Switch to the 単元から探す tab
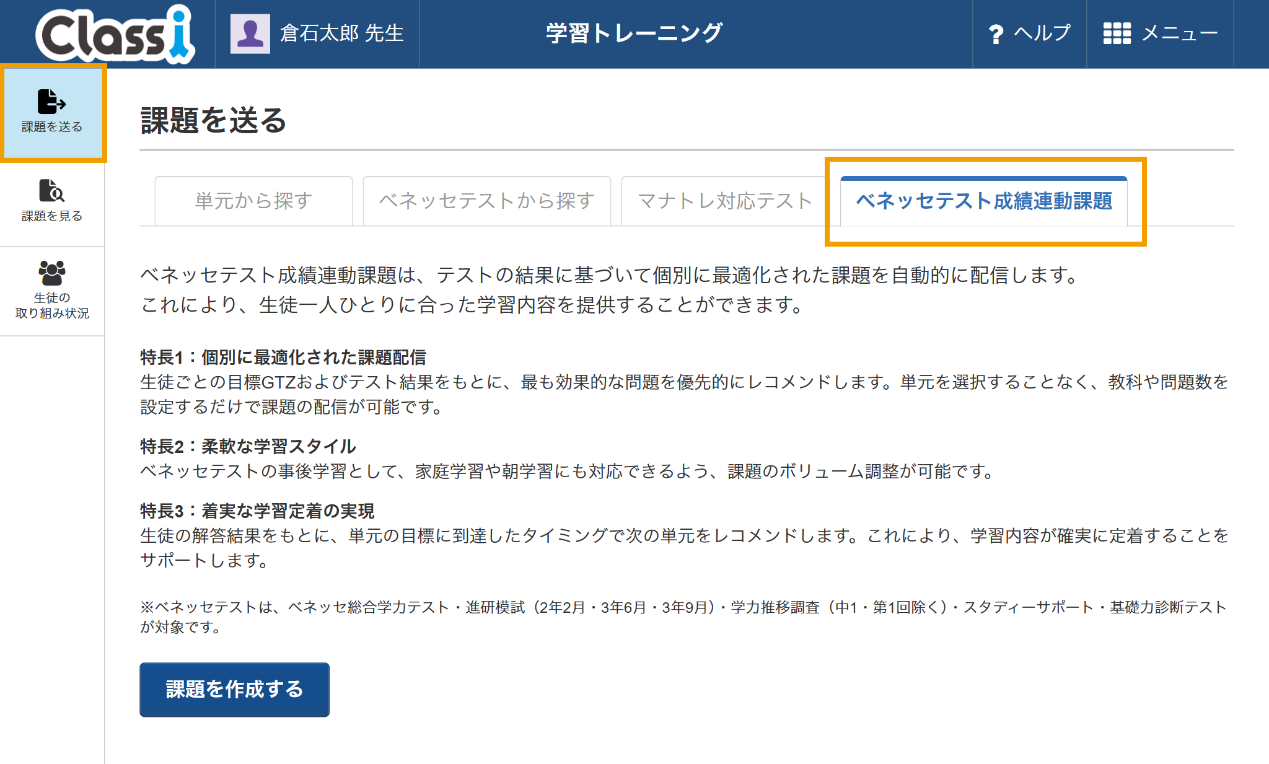This screenshot has width=1269, height=764. click(x=253, y=201)
